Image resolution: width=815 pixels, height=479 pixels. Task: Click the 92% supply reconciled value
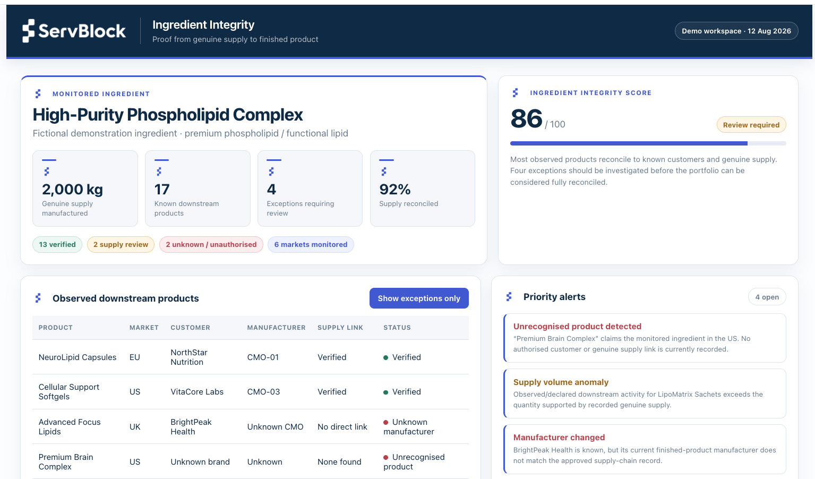tap(395, 190)
